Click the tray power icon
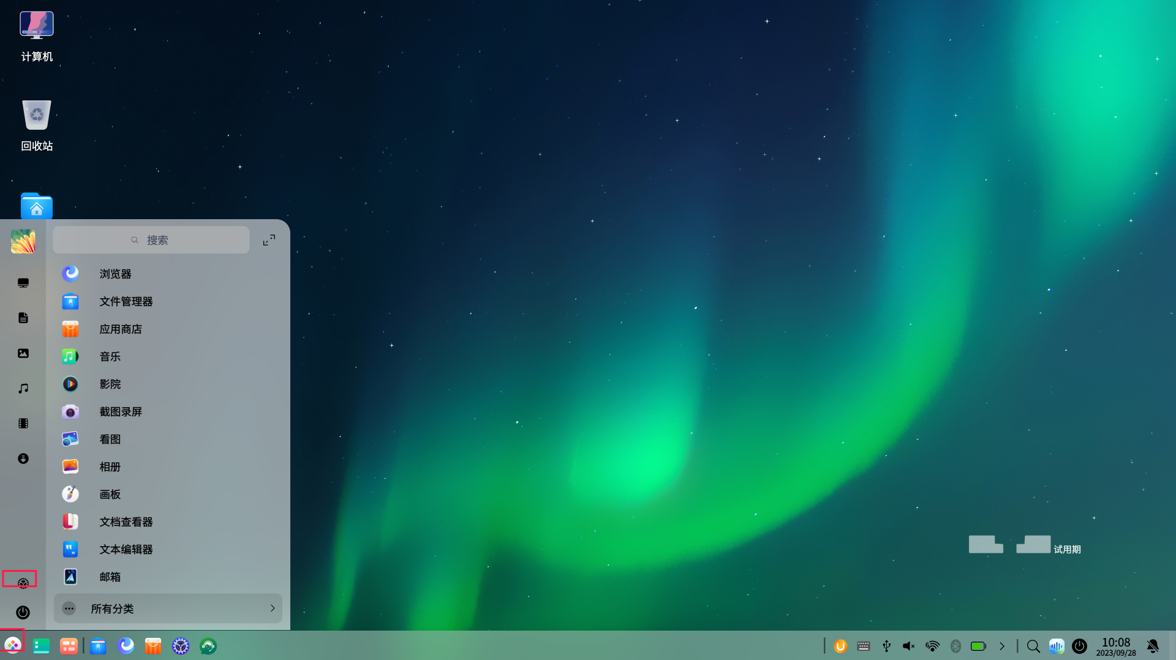 [x=1079, y=646]
